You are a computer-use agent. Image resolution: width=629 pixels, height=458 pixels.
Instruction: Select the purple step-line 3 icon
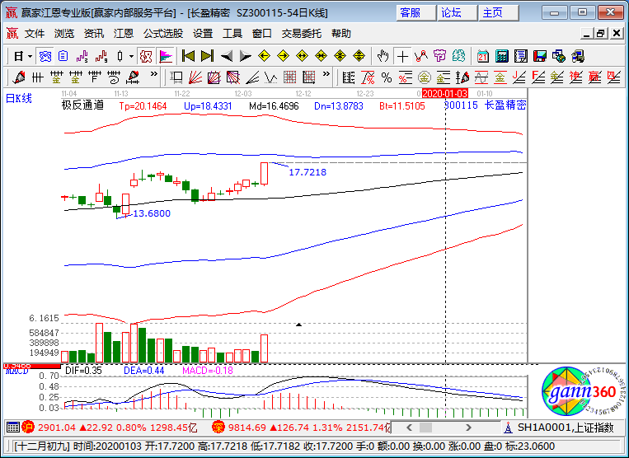(x=82, y=56)
